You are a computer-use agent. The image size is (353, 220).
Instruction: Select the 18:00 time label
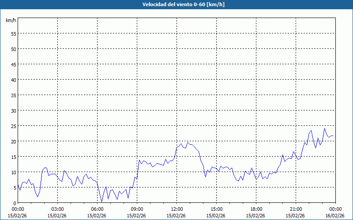tap(256, 209)
